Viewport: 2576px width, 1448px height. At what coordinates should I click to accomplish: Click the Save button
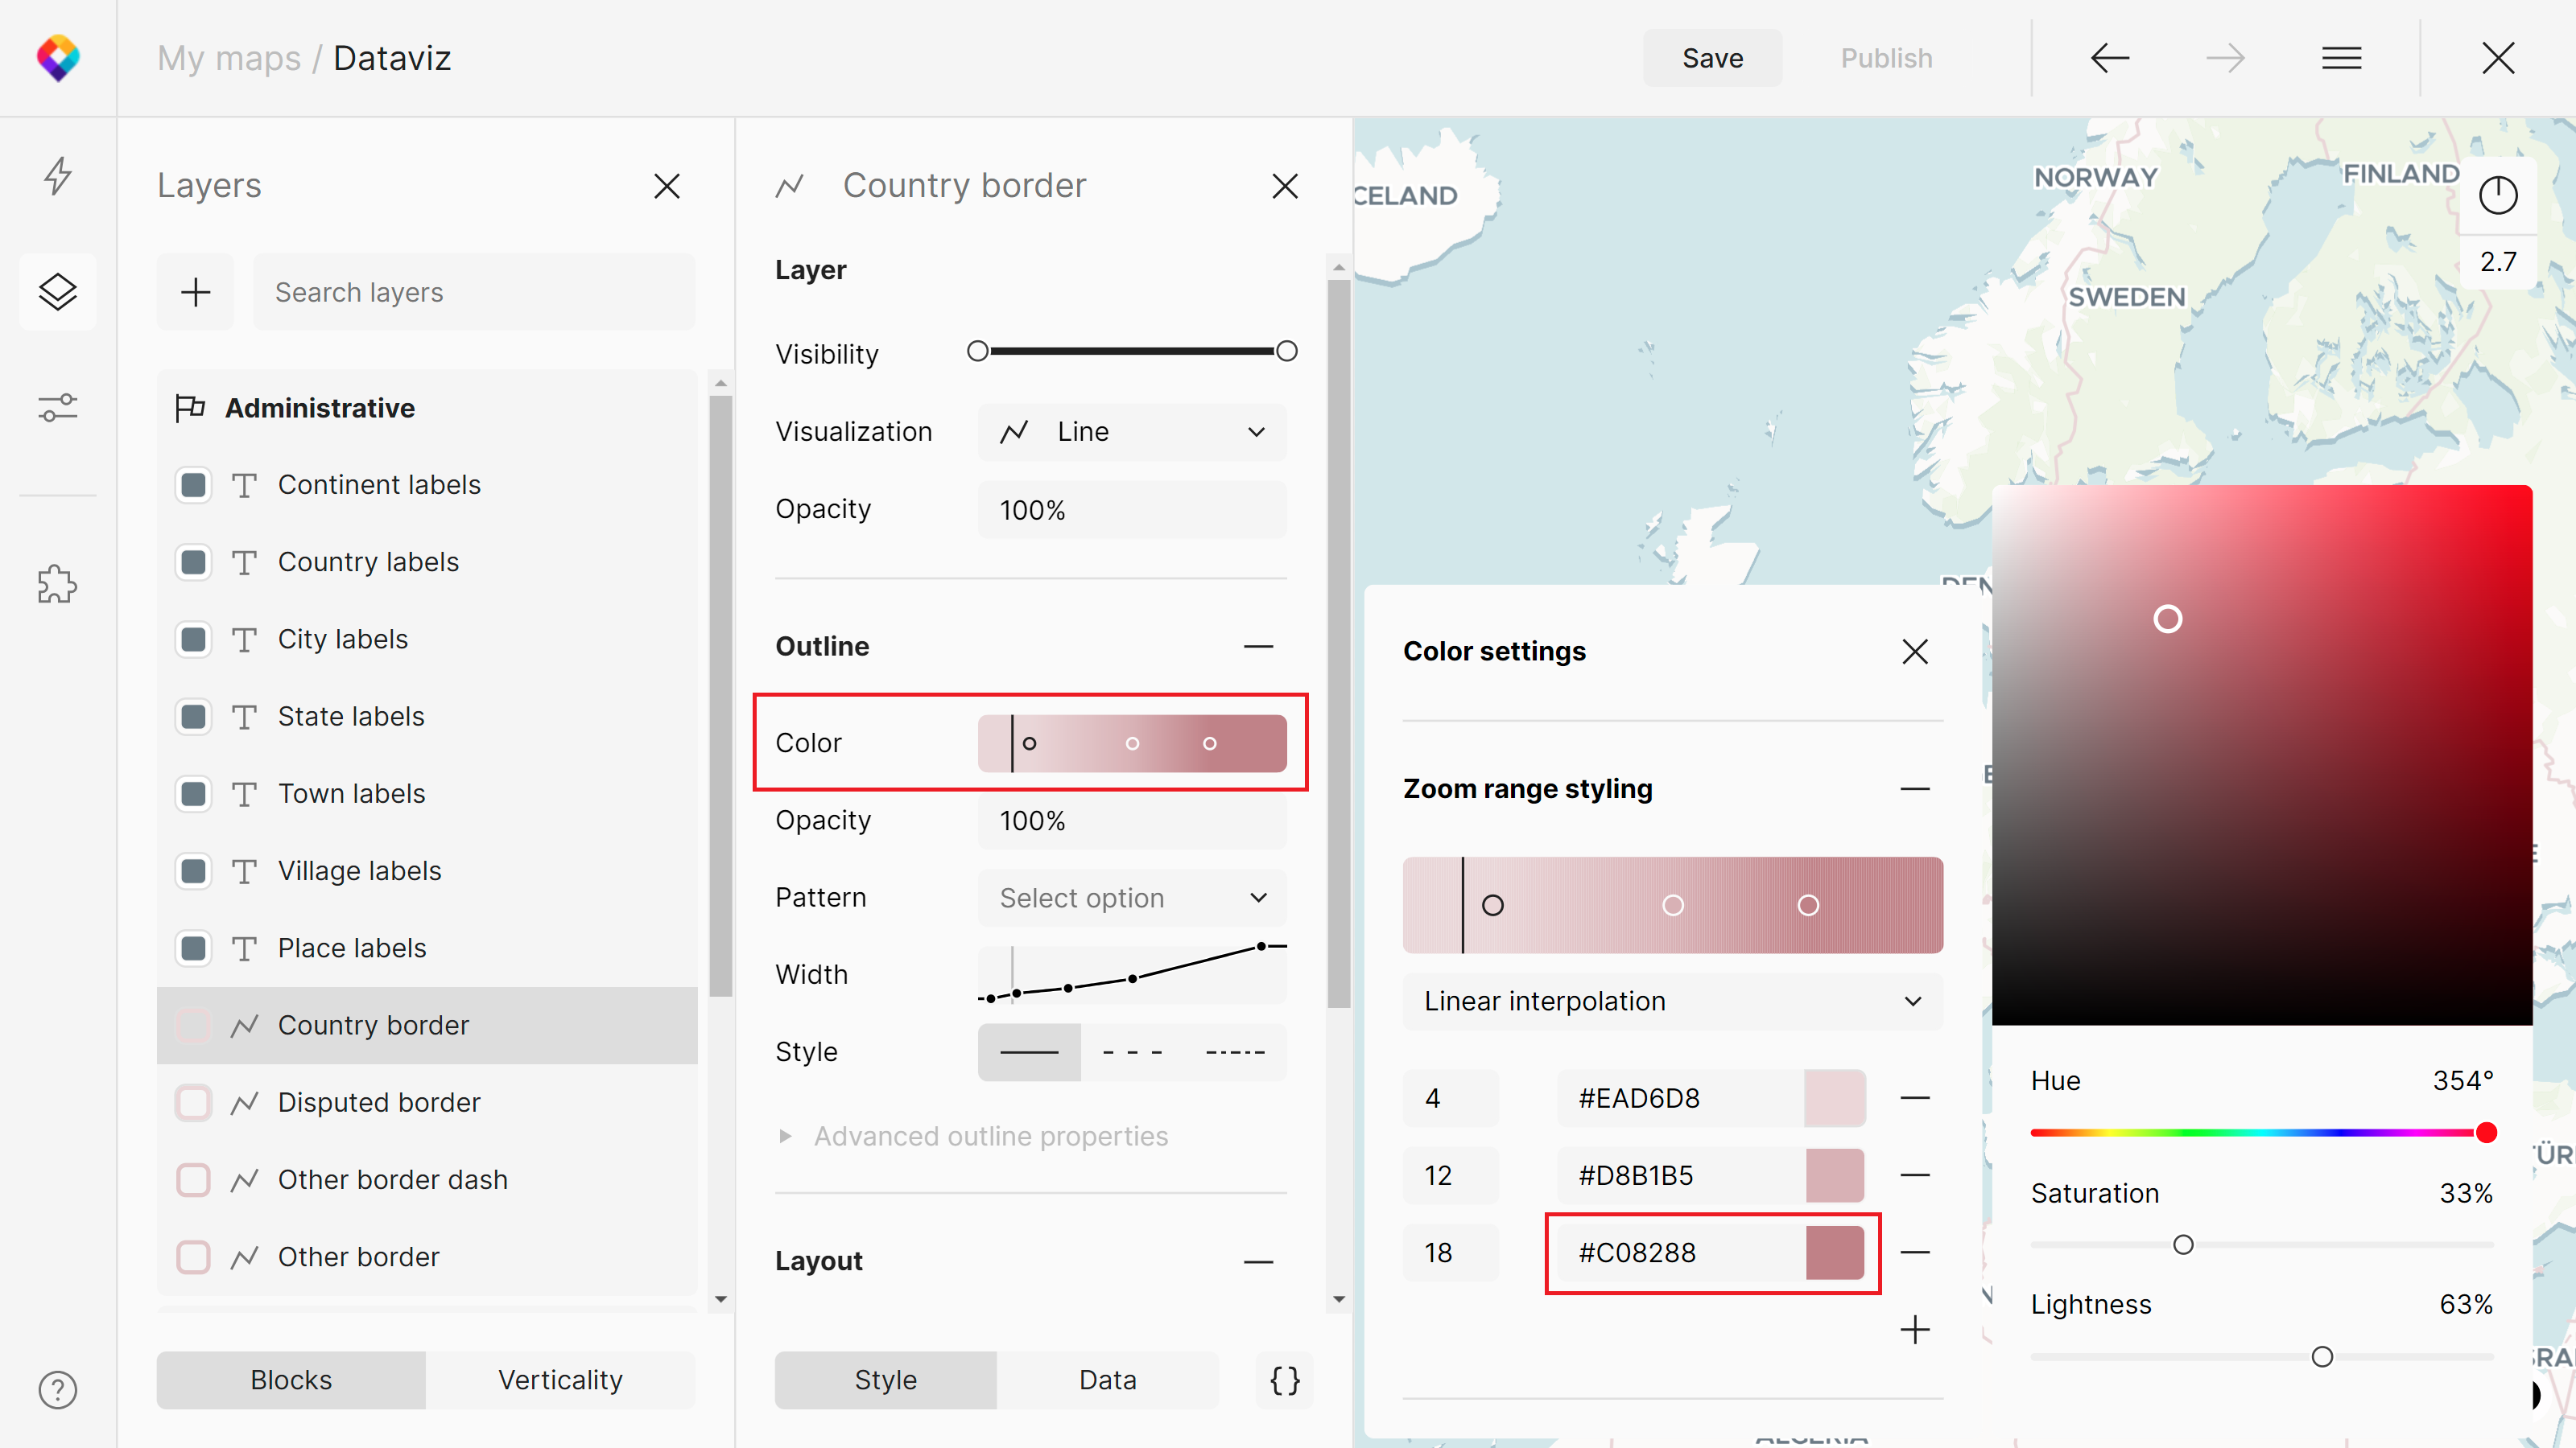point(1711,58)
